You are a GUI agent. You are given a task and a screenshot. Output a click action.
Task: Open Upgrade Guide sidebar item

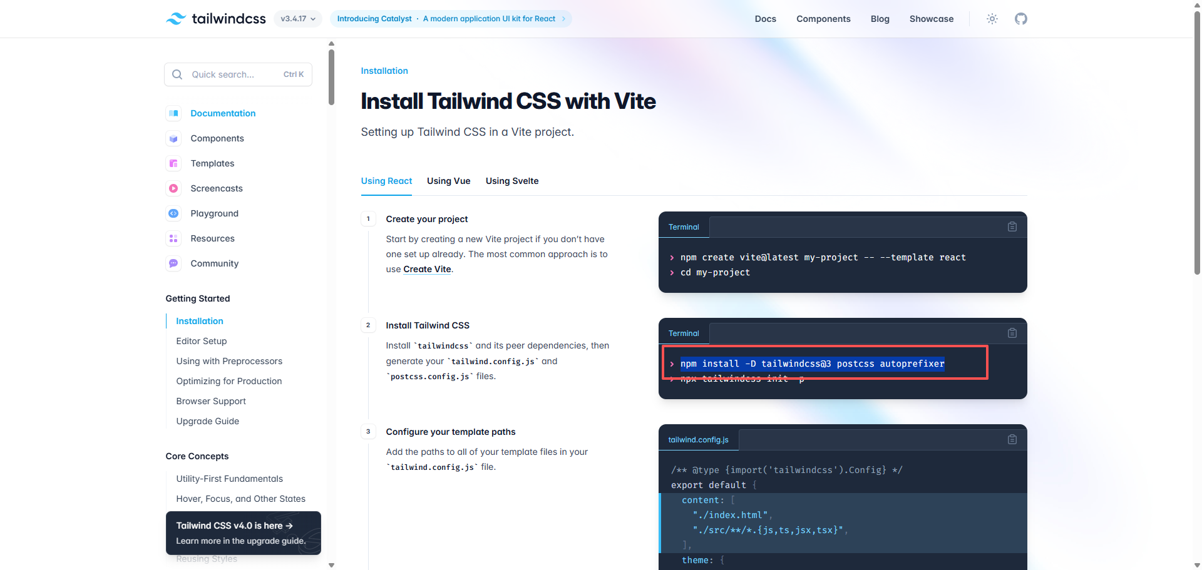207,421
